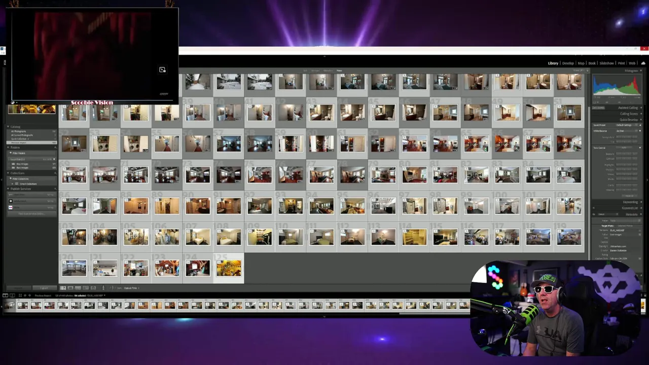This screenshot has height=365, width=649.
Task: Collapse the Histogram panel
Action: (x=641, y=70)
